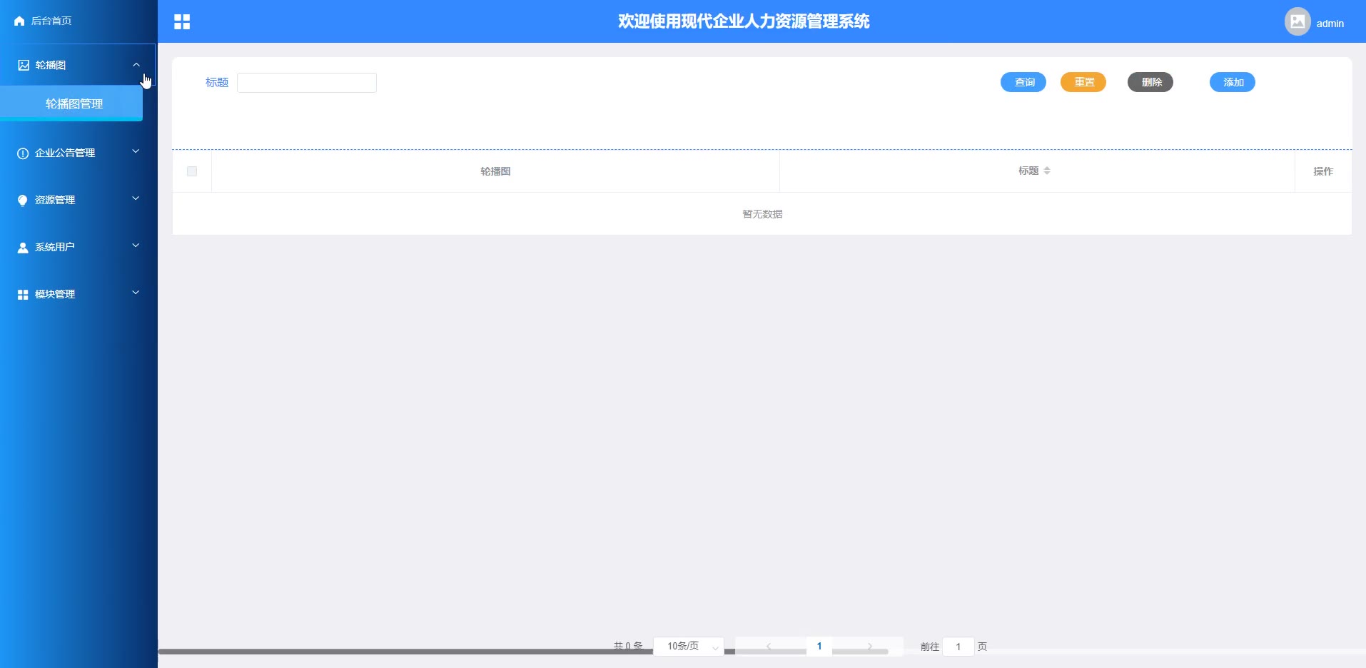Go to the next page arrow
Viewport: 1366px width, 668px height.
click(x=869, y=646)
